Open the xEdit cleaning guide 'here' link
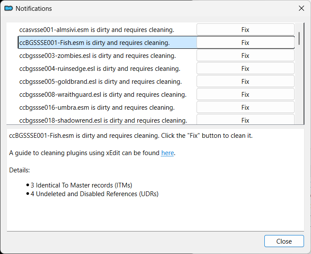Screen dimensions: 311x254 point(168,153)
